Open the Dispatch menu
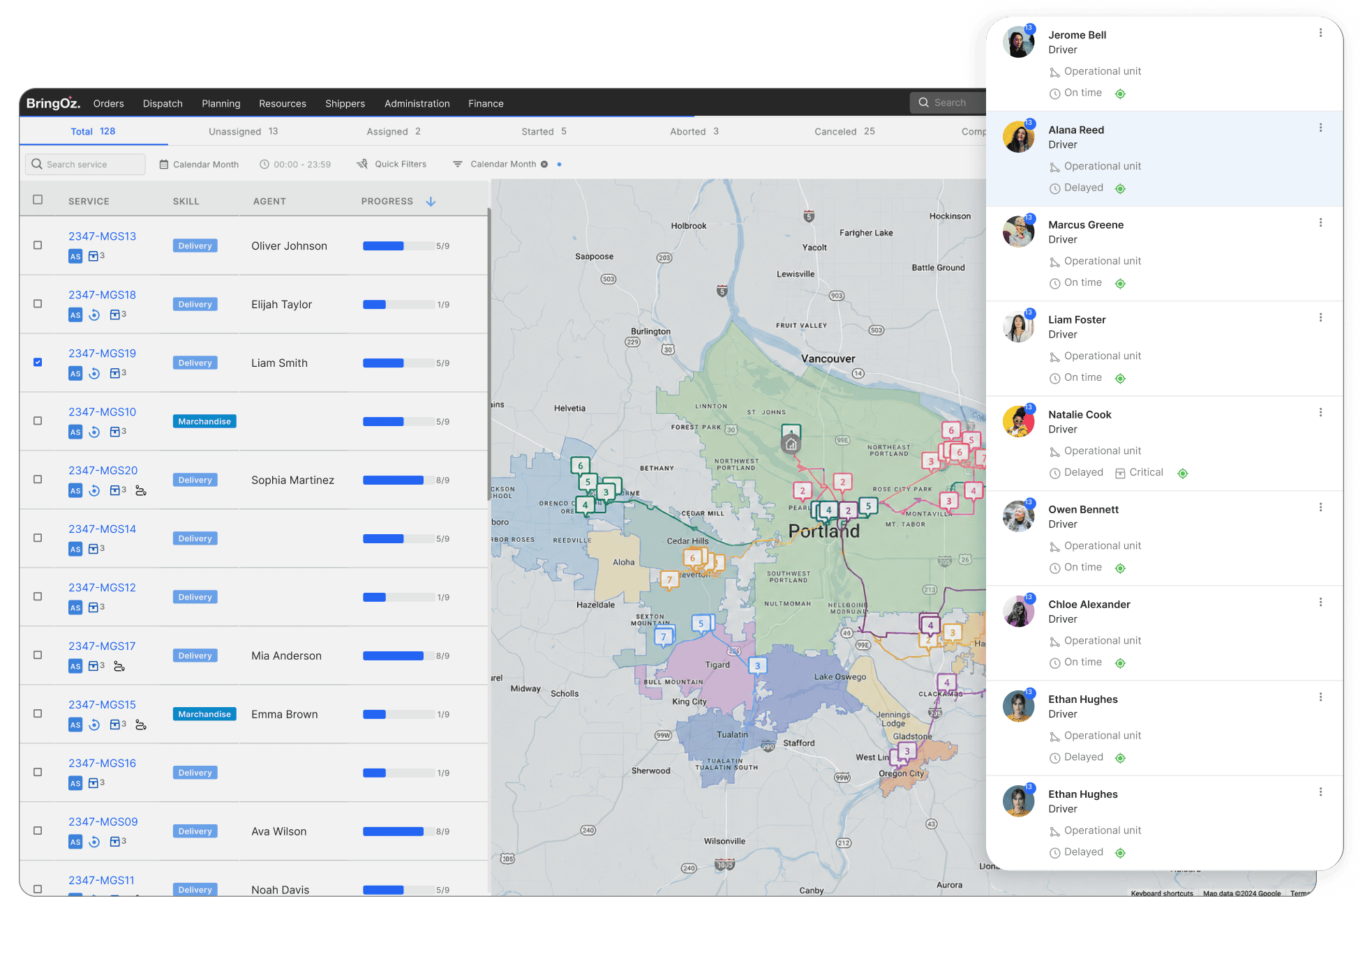This screenshot has height=977, width=1365. (163, 103)
